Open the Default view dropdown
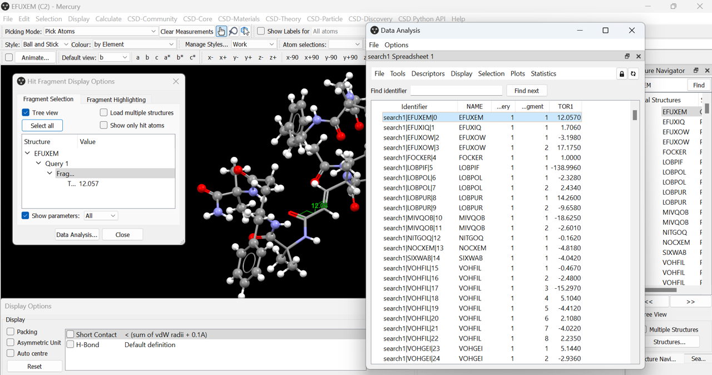 click(115, 57)
